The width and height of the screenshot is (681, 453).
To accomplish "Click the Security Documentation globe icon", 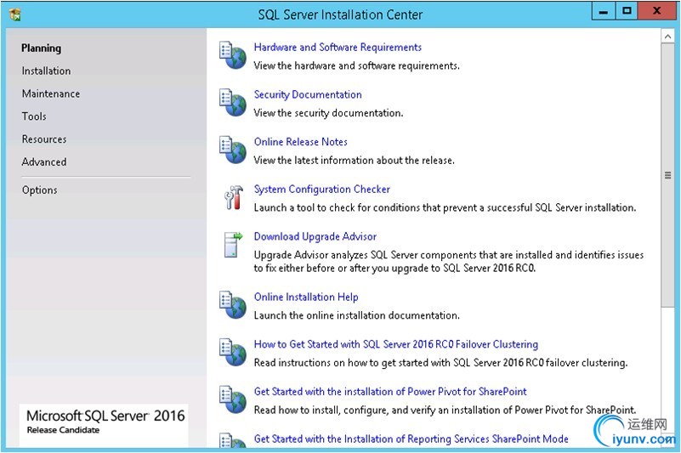I will pos(233,103).
